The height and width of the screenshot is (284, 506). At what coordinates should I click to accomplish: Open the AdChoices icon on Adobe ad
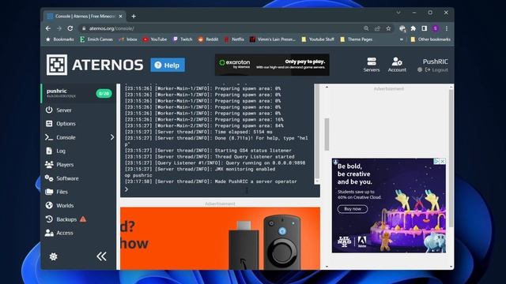point(436,161)
